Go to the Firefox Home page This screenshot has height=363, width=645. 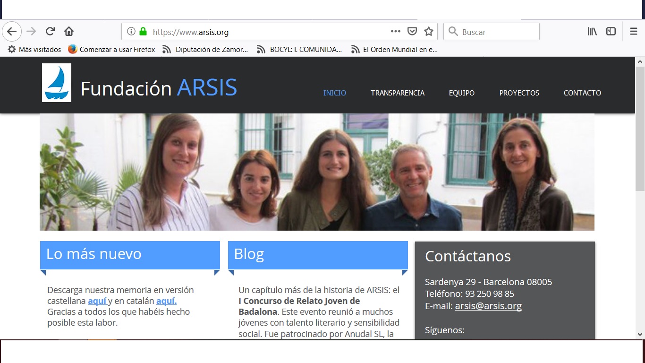tap(69, 32)
